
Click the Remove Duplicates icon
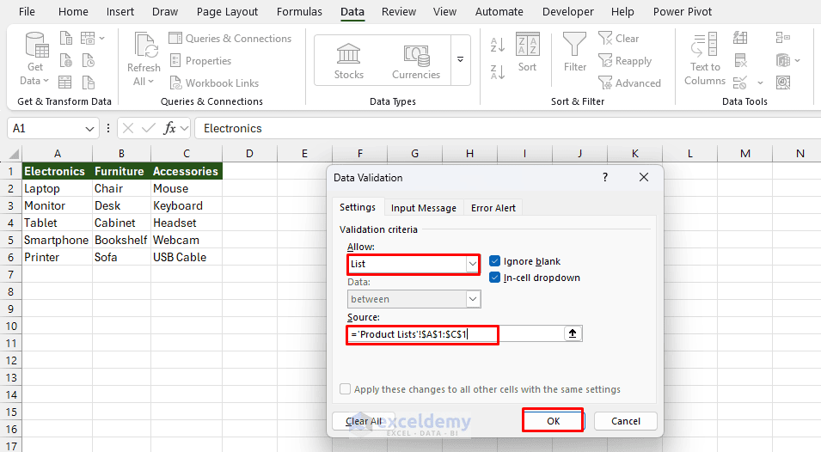(740, 60)
